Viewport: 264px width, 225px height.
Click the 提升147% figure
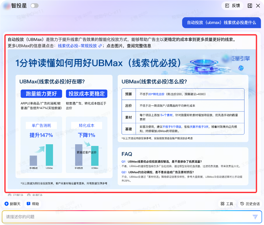[41, 135]
